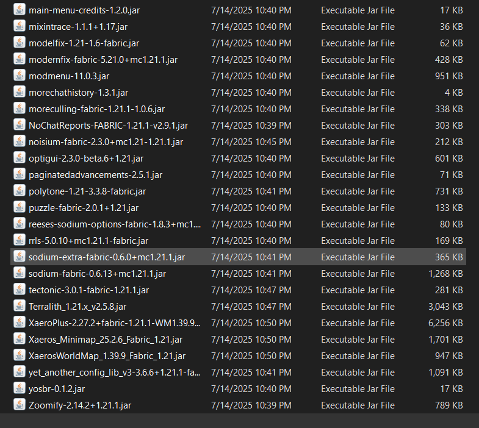Screen dimensions: 479x428
Task: Click the 789 KB size of Zoomify
Action: click(x=448, y=405)
